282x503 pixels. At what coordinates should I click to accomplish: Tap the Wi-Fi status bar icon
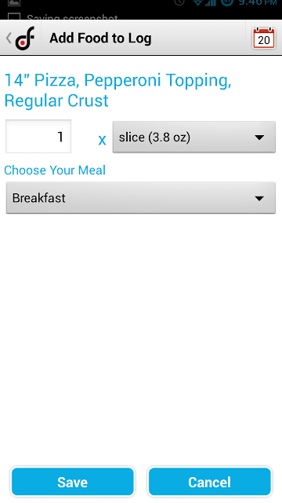click(198, 2)
